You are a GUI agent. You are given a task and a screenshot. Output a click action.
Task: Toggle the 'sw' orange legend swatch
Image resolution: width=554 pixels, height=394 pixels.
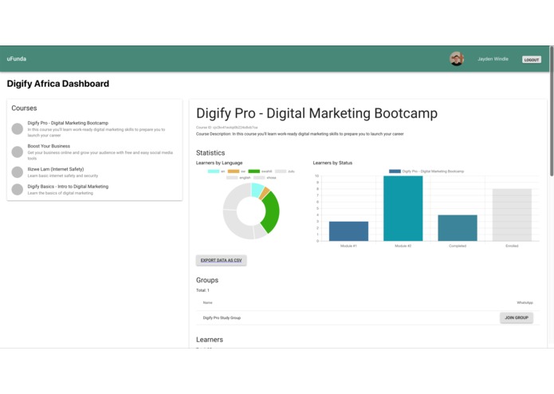click(x=234, y=171)
